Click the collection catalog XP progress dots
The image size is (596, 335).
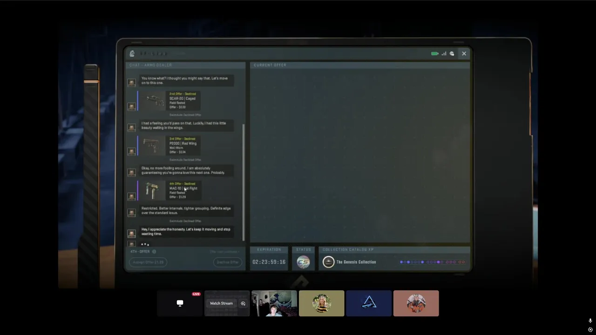(x=433, y=262)
